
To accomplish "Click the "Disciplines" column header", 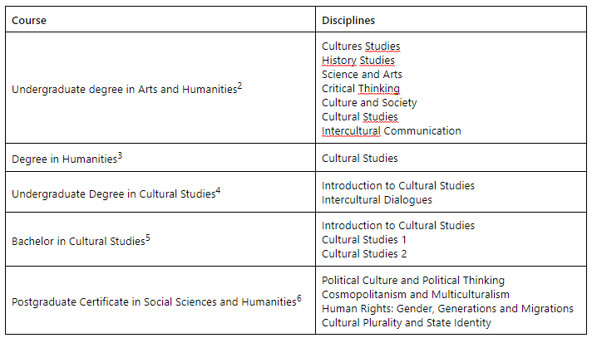I will [350, 20].
